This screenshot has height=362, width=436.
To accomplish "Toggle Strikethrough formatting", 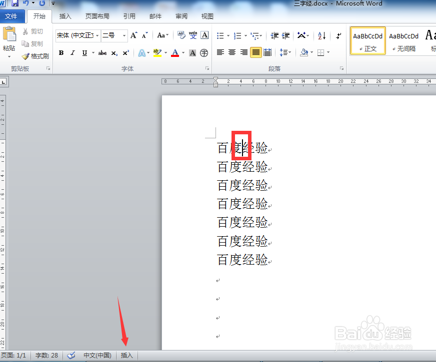I will [102, 53].
